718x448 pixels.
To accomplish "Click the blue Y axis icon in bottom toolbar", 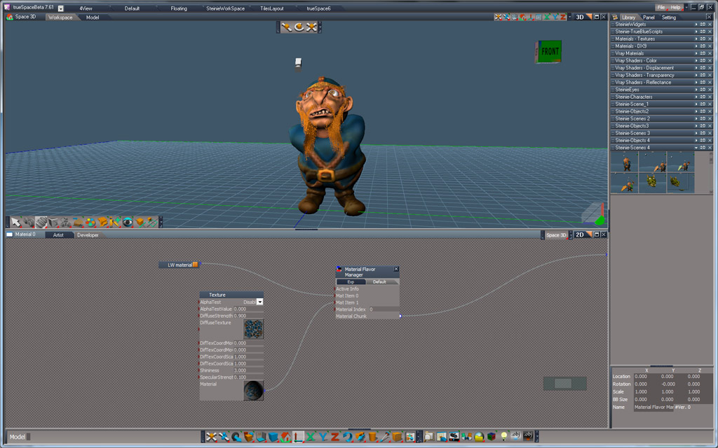I will pyautogui.click(x=323, y=437).
